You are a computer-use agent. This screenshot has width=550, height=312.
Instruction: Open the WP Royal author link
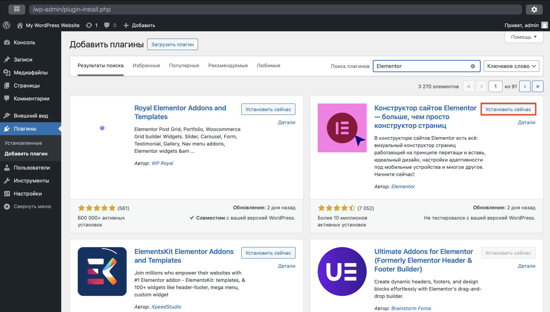(162, 163)
